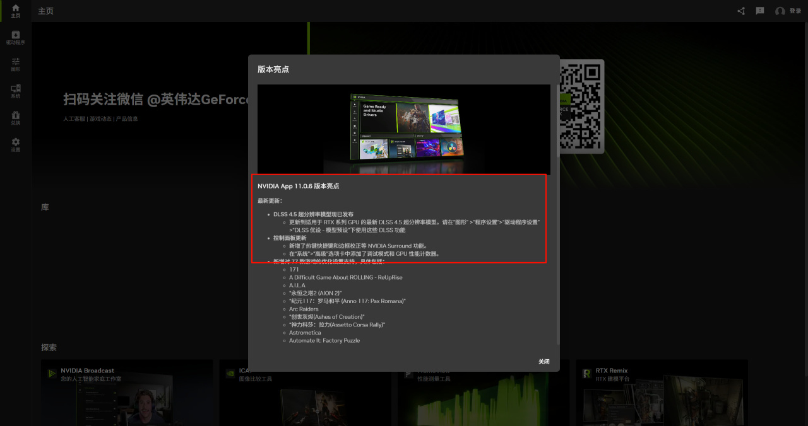Click 'NVIDIA App 11.0.6 版本亮点' heading
Screen dimensions: 808x426
(x=299, y=186)
